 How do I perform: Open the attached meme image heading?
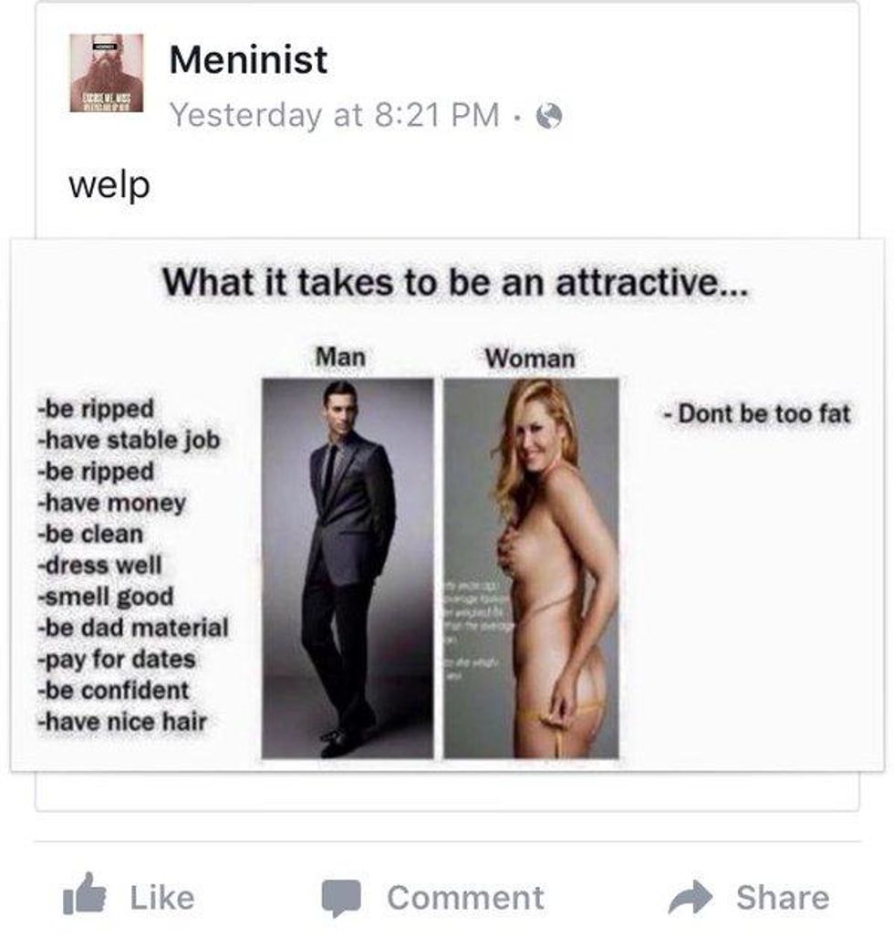pyautogui.click(x=455, y=282)
